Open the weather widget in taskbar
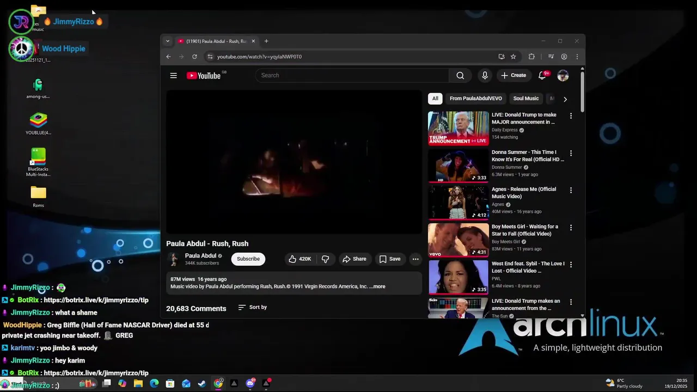The height and width of the screenshot is (392, 697). tap(623, 383)
